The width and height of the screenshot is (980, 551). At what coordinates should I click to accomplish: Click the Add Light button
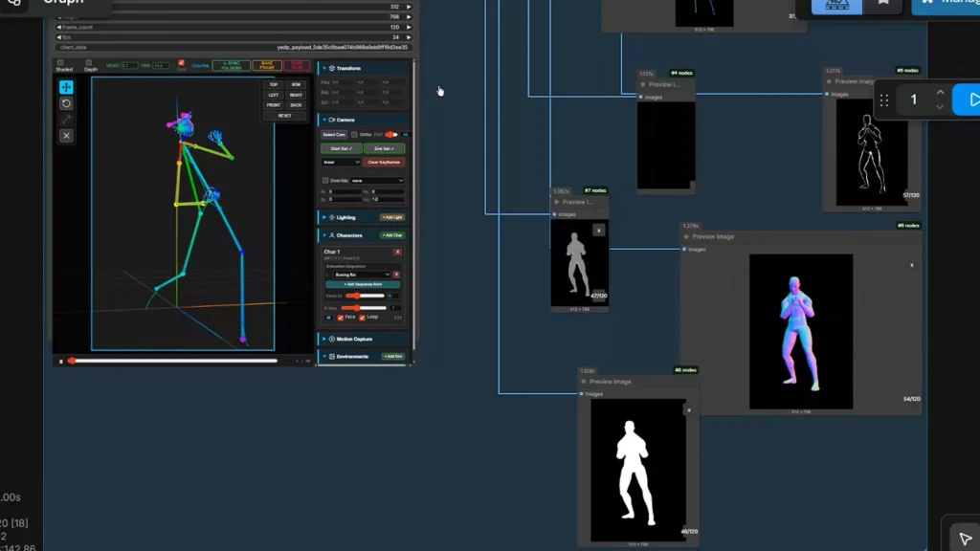click(392, 217)
